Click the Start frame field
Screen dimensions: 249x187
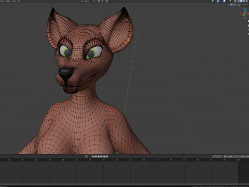click(233, 156)
